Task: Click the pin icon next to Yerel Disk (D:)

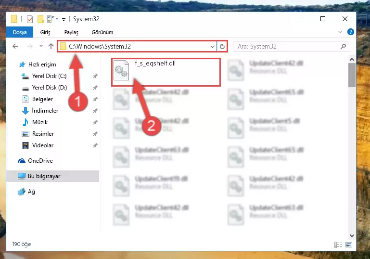Action: point(95,88)
